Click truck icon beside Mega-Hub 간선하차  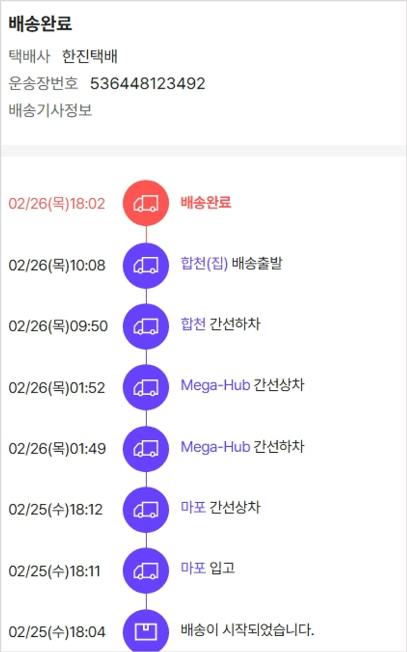click(x=146, y=448)
